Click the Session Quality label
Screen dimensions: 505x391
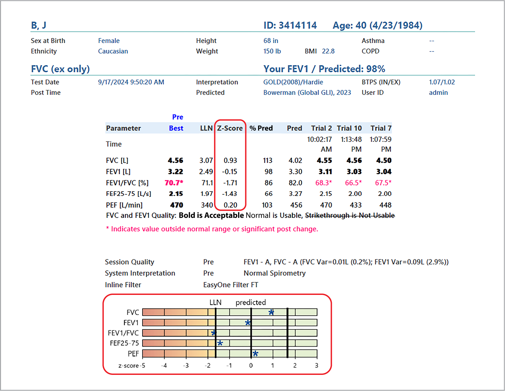[129, 262]
